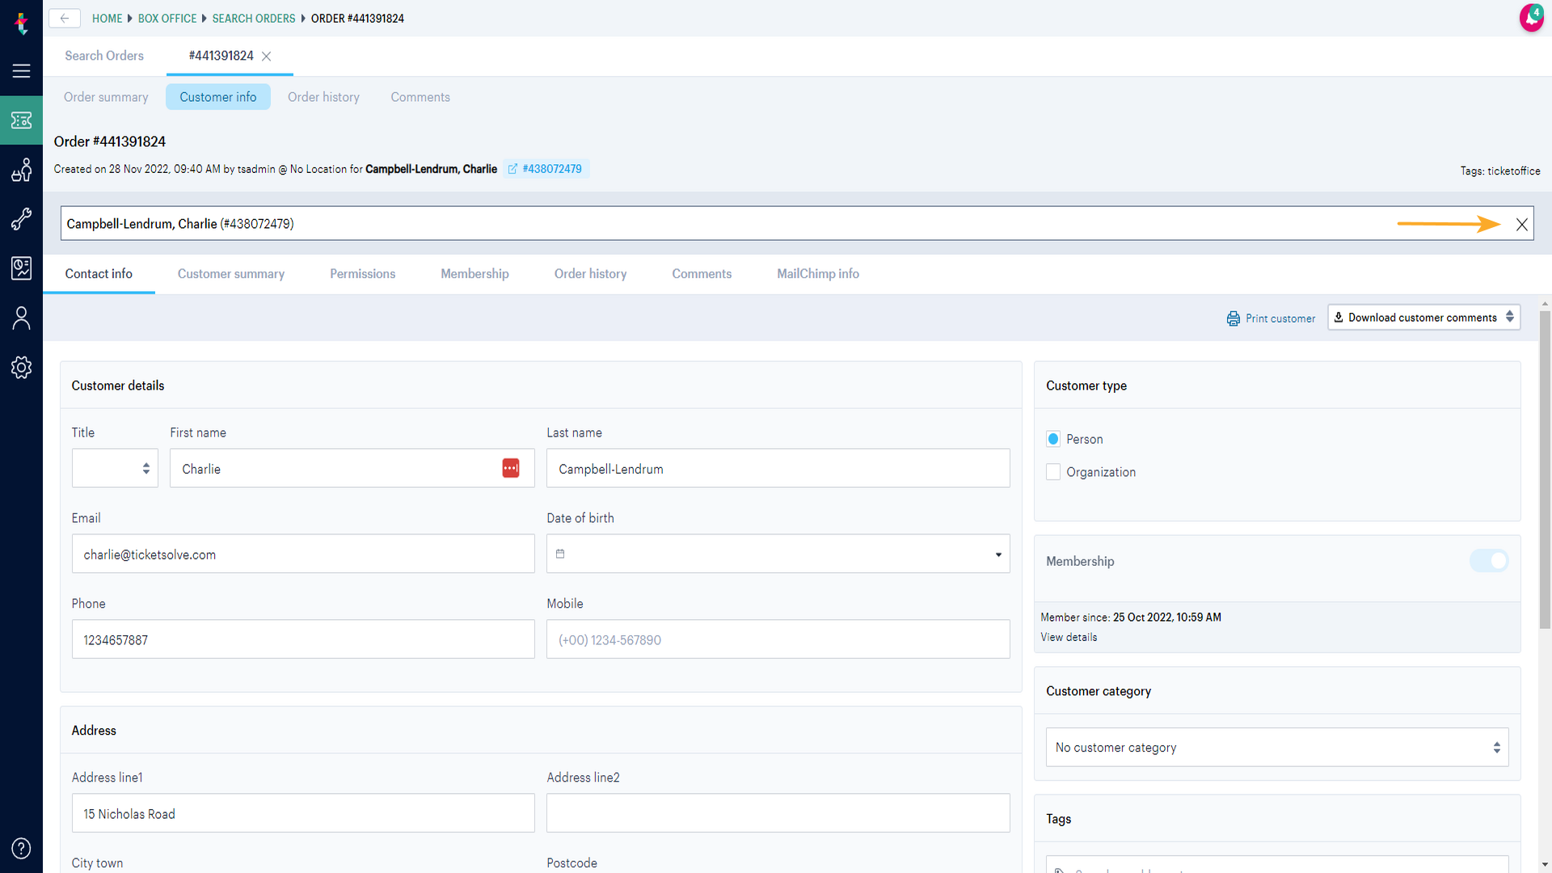Open the Search Orders tab
1552x873 pixels.
[x=104, y=56]
